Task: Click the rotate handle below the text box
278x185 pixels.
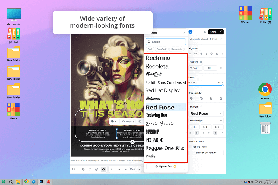Action: (132, 142)
